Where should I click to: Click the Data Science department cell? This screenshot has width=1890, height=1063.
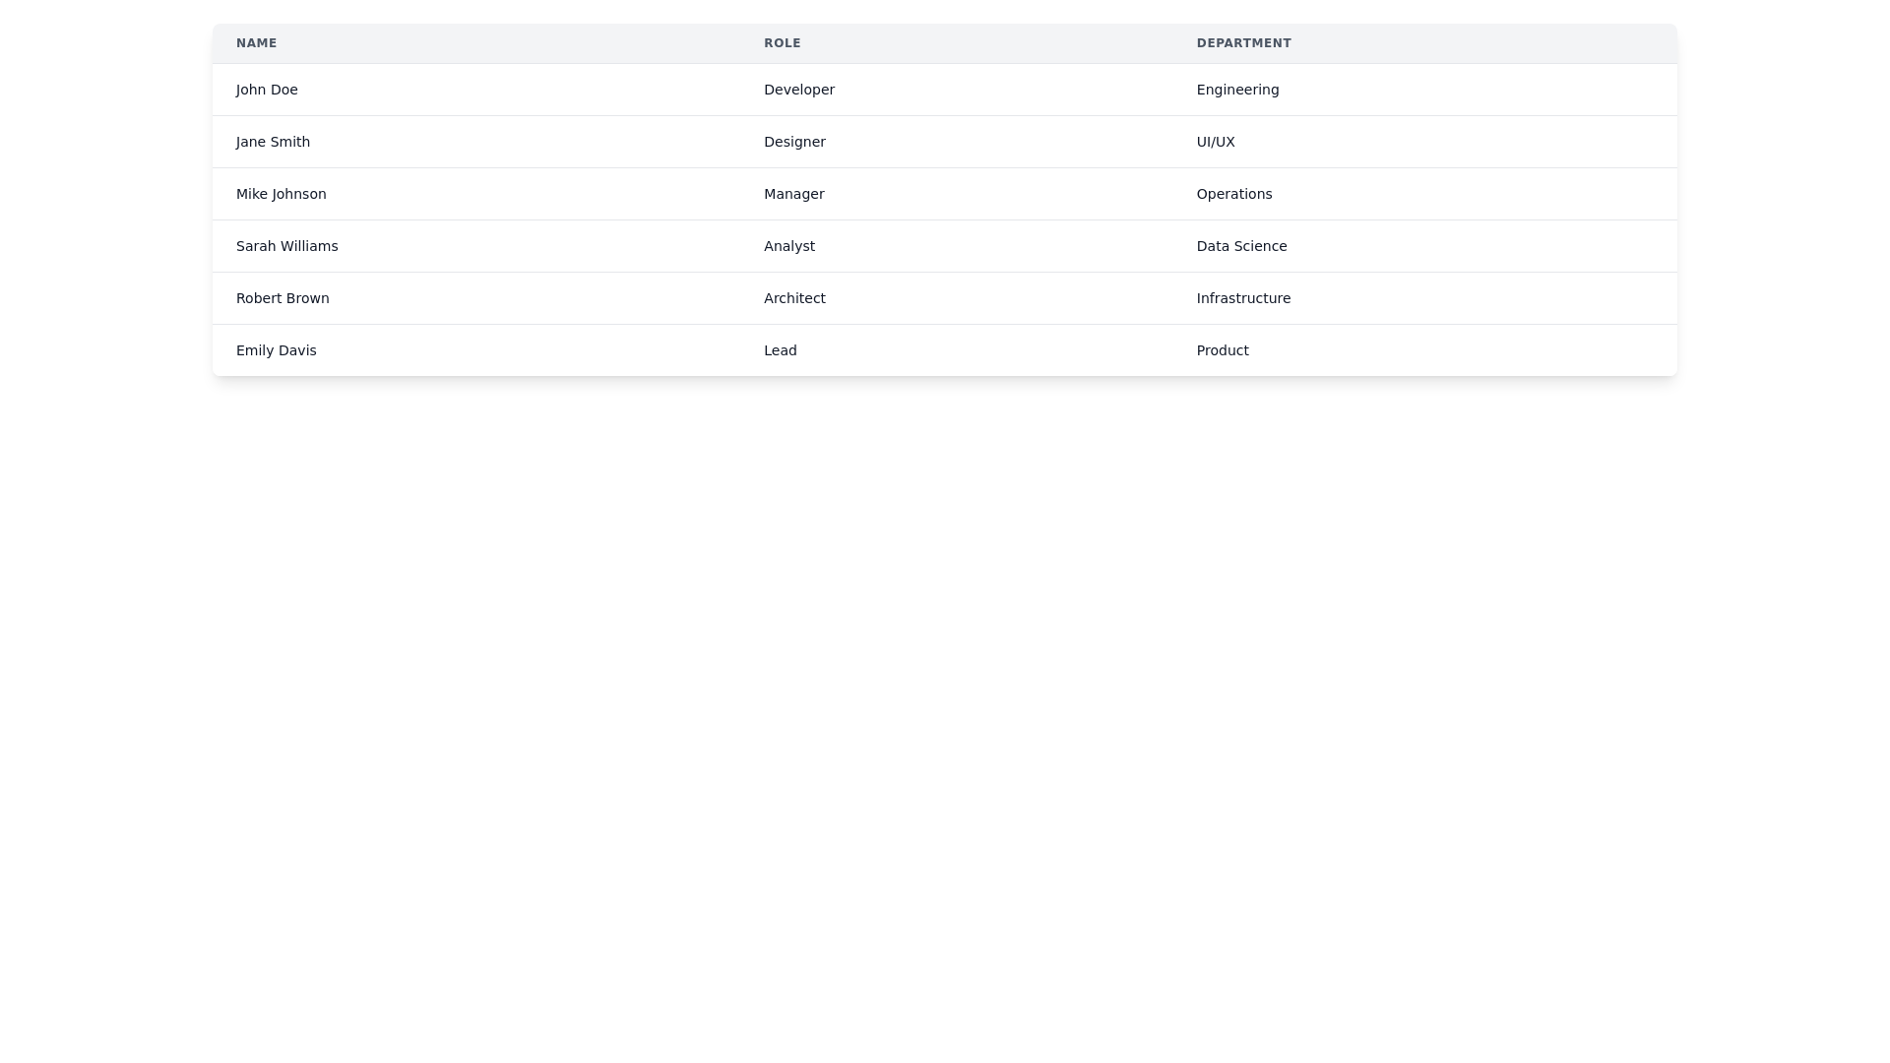(1241, 246)
